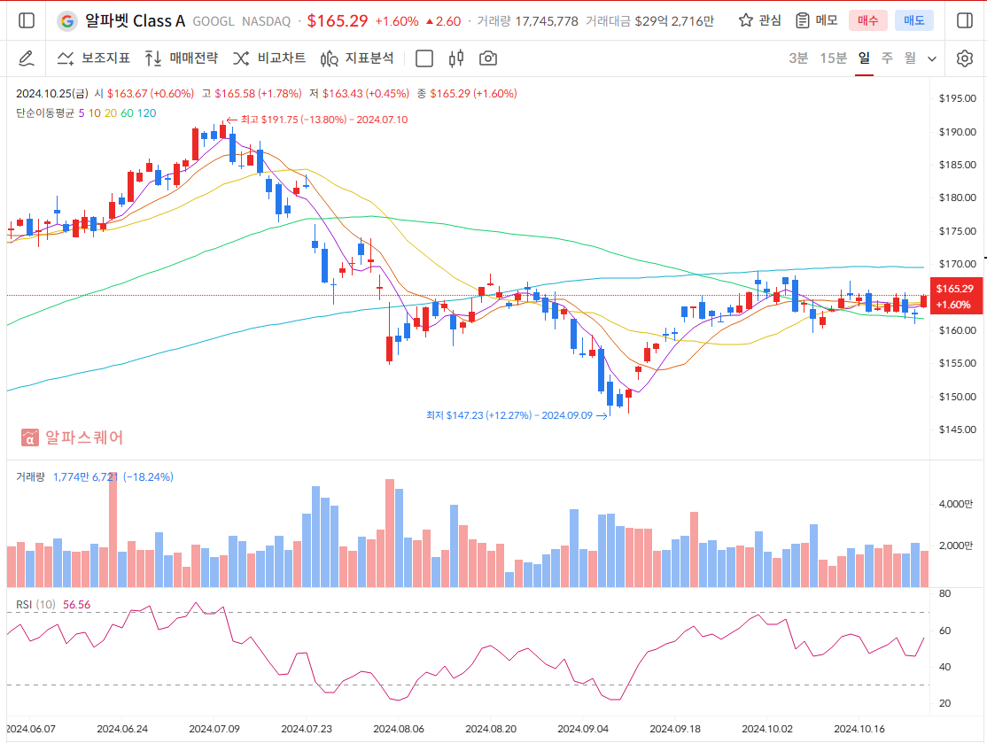Click the 2024.07.09 date axis label
The width and height of the screenshot is (987, 743).
tap(214, 729)
